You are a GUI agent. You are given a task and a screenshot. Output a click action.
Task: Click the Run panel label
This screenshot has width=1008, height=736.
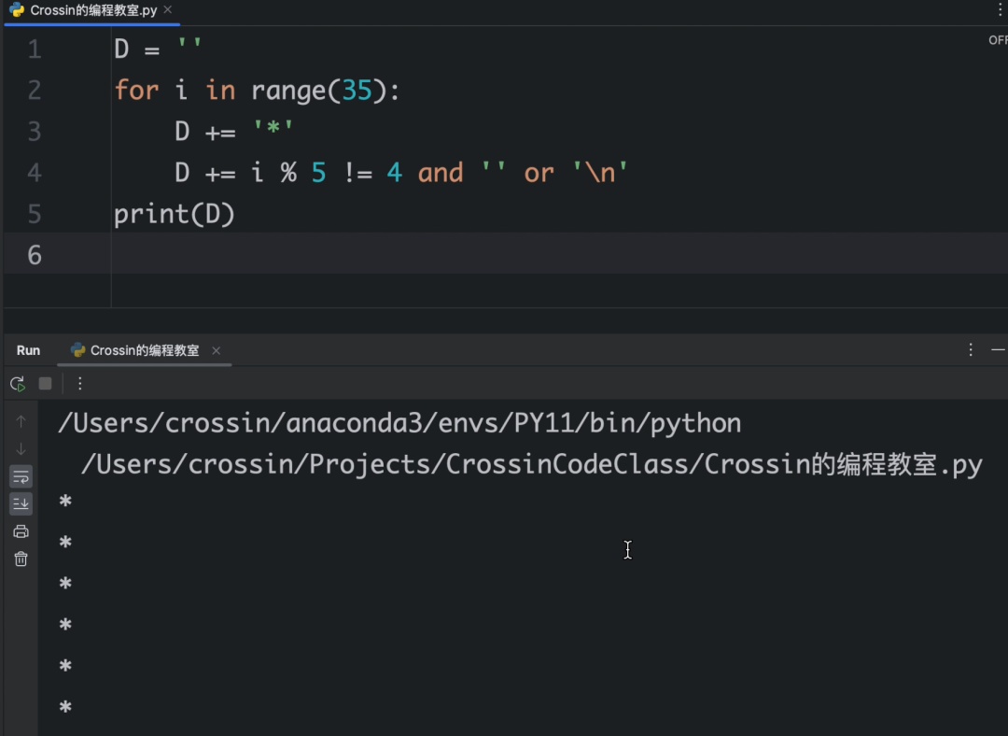click(x=28, y=350)
